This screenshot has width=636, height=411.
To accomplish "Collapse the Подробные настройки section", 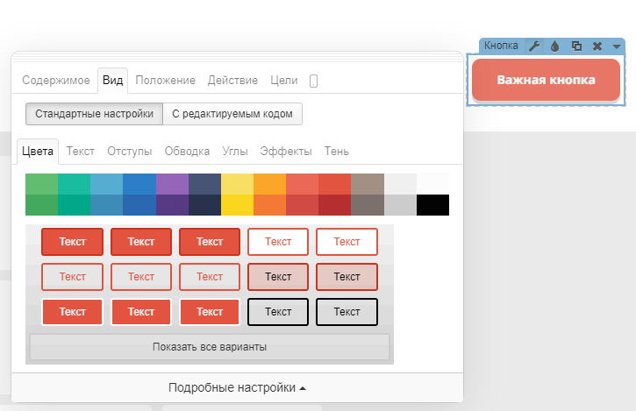I will (237, 387).
